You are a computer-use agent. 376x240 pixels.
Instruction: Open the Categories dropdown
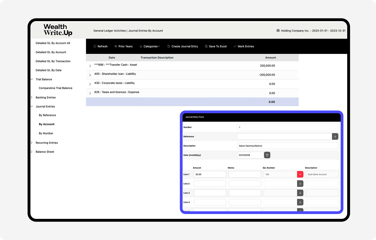click(150, 46)
